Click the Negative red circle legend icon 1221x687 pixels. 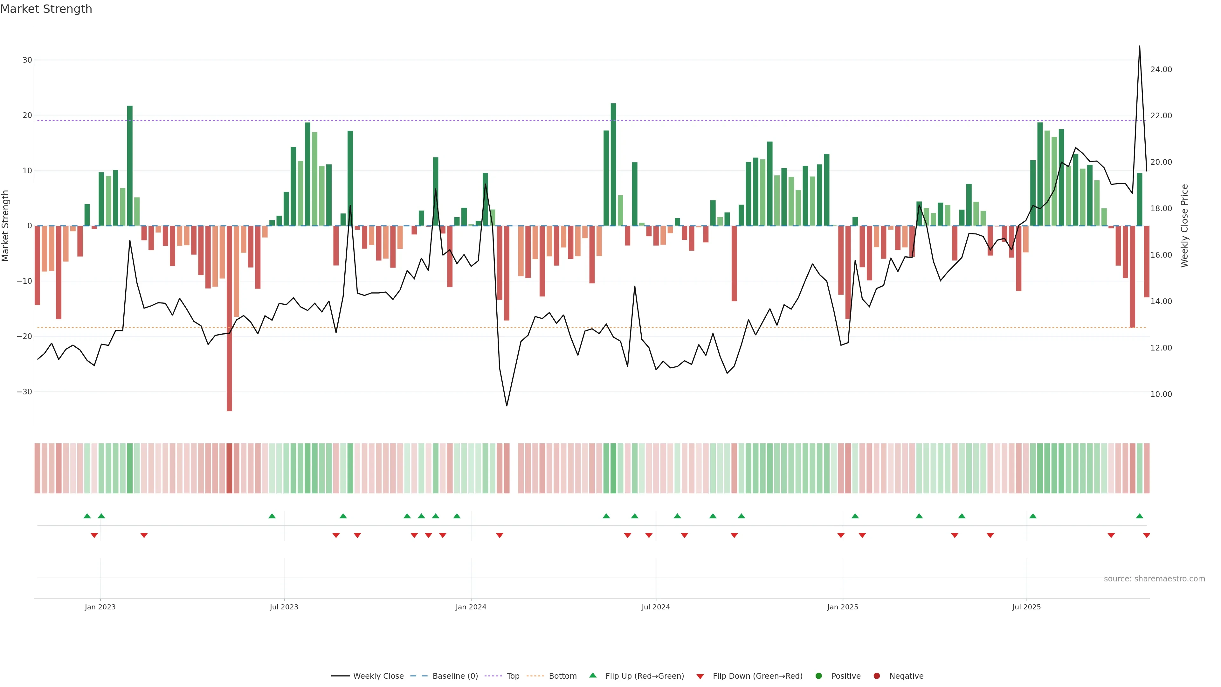(x=876, y=676)
